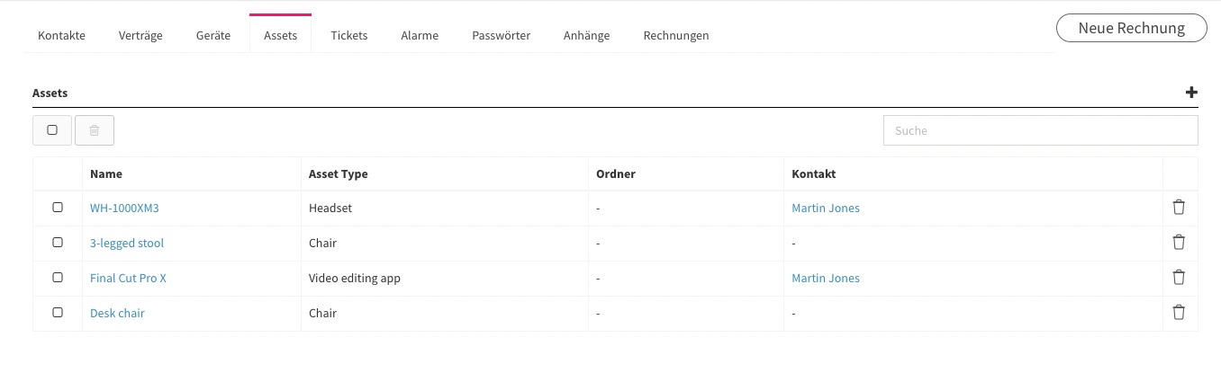Go to the Verträge tab
Viewport: 1221px width, 373px height.
pos(140,36)
